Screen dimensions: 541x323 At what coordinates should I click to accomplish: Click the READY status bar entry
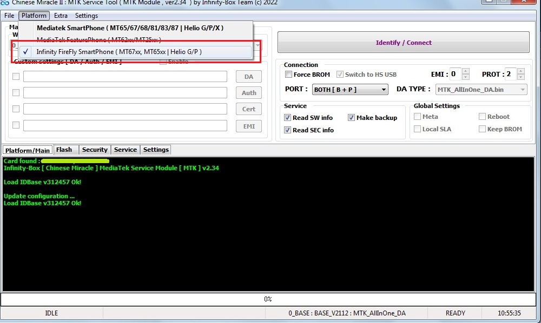455,313
